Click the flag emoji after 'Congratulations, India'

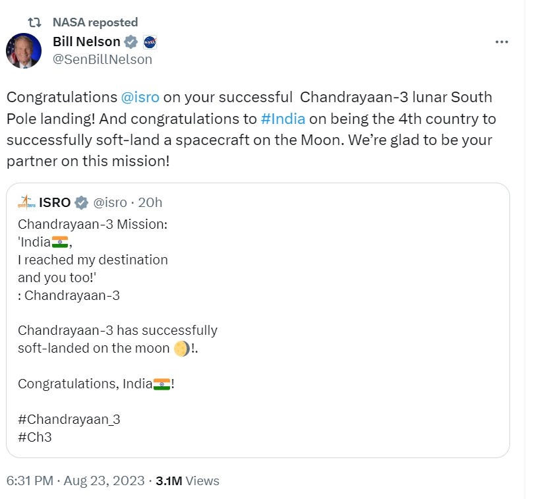coord(161,384)
